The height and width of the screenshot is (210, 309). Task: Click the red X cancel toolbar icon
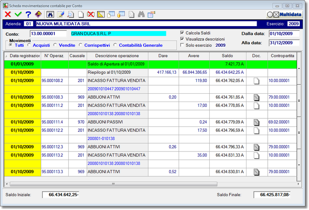click(x=8, y=14)
